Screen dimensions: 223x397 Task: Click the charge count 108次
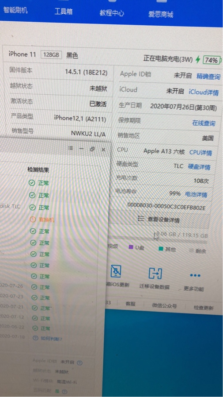pos(201,181)
